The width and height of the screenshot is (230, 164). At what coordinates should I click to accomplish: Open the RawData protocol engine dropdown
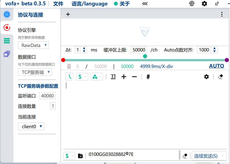(x=33, y=45)
